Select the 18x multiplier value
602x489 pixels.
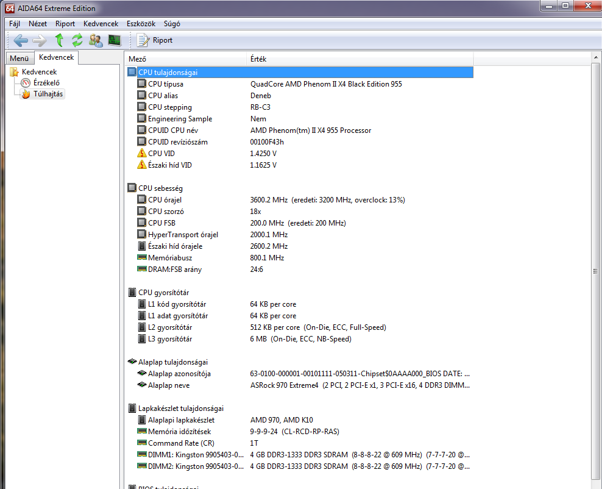tap(255, 212)
